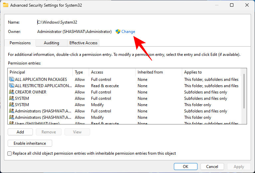Enable the Replace all child object permissions checkbox

pos(10,153)
